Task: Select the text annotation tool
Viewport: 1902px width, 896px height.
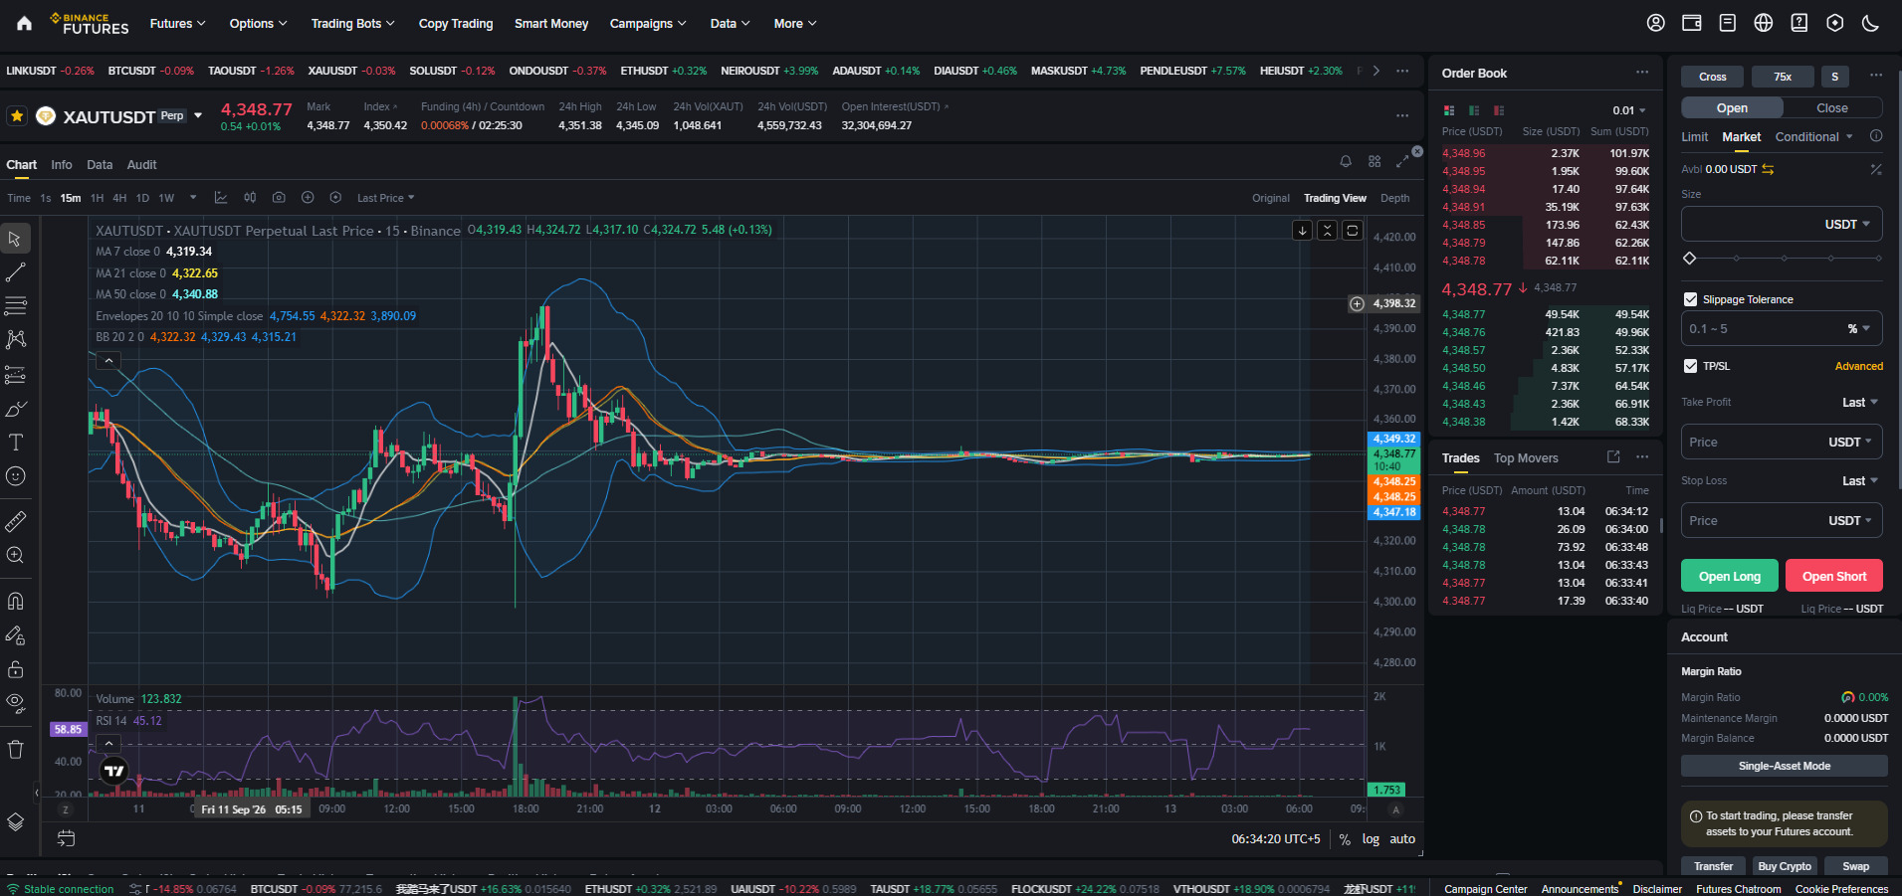Action: (x=16, y=443)
